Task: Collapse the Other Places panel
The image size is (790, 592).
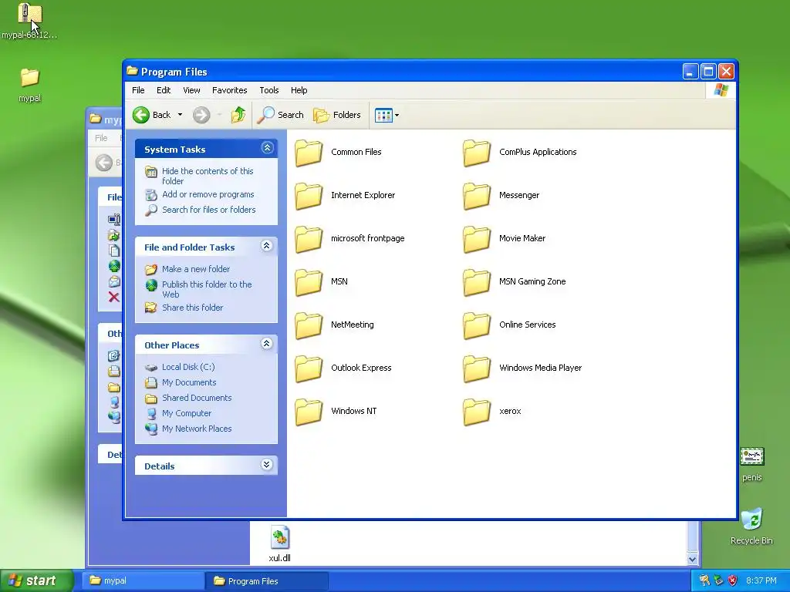Action: 267,344
